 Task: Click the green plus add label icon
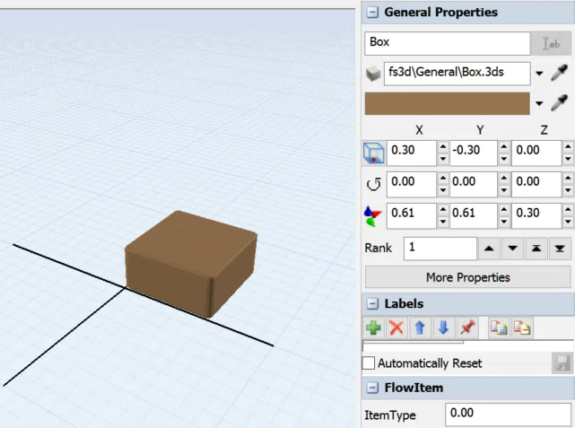[x=373, y=328]
